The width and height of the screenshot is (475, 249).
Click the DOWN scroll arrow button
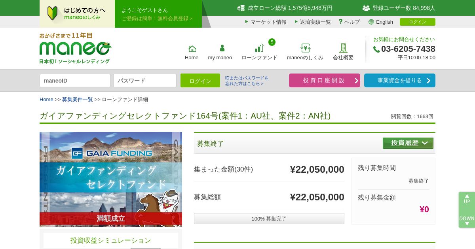coord(467,221)
